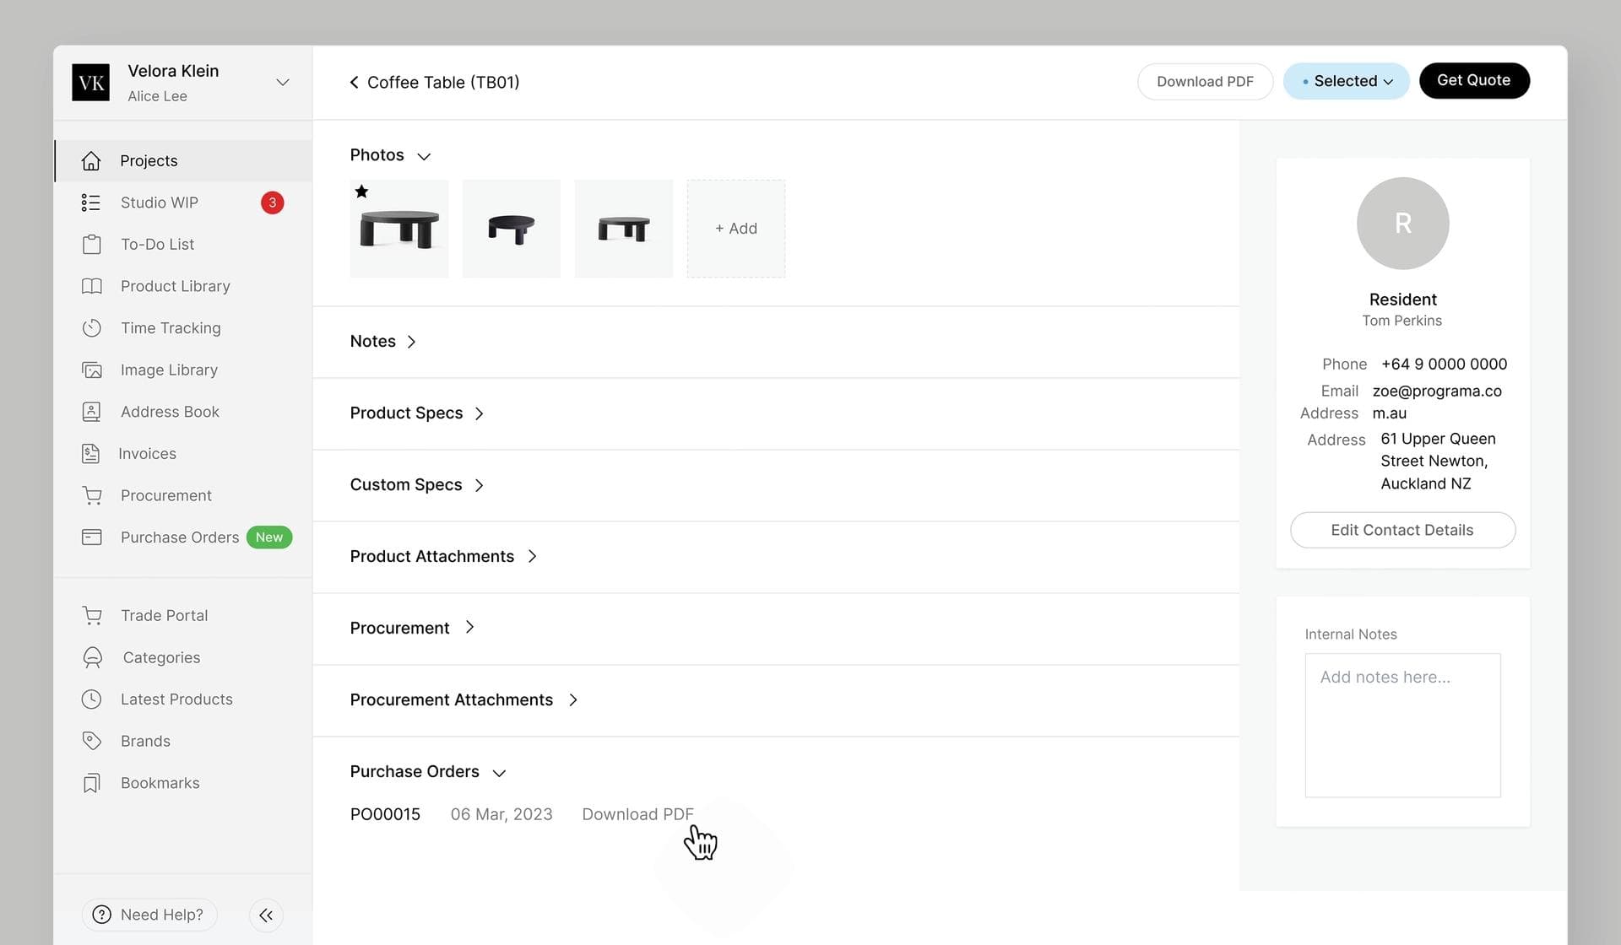The image size is (1621, 945).
Task: Go back using arrow beside Coffee Table
Action: [355, 82]
